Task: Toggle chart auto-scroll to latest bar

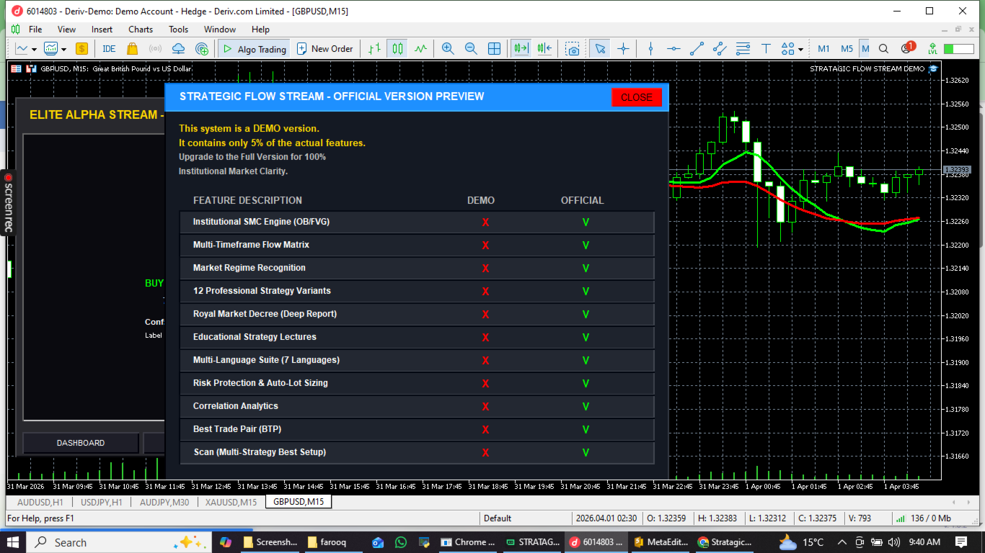Action: (x=521, y=49)
